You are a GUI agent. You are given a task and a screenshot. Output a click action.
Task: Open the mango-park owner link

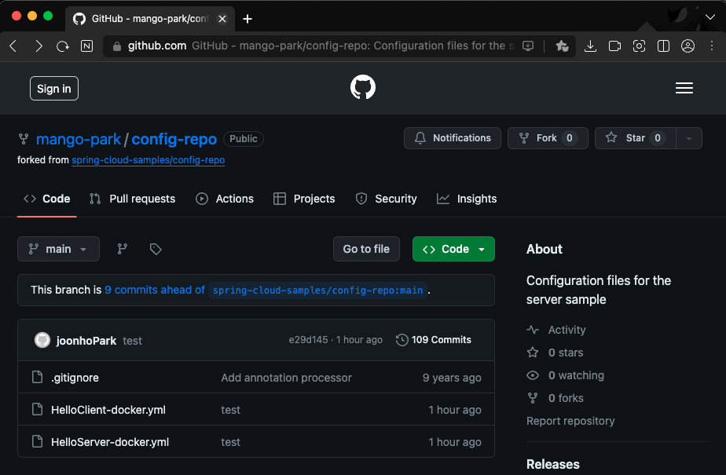pyautogui.click(x=79, y=139)
